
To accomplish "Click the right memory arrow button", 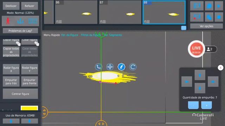I will pyautogui.click(x=30, y=121).
